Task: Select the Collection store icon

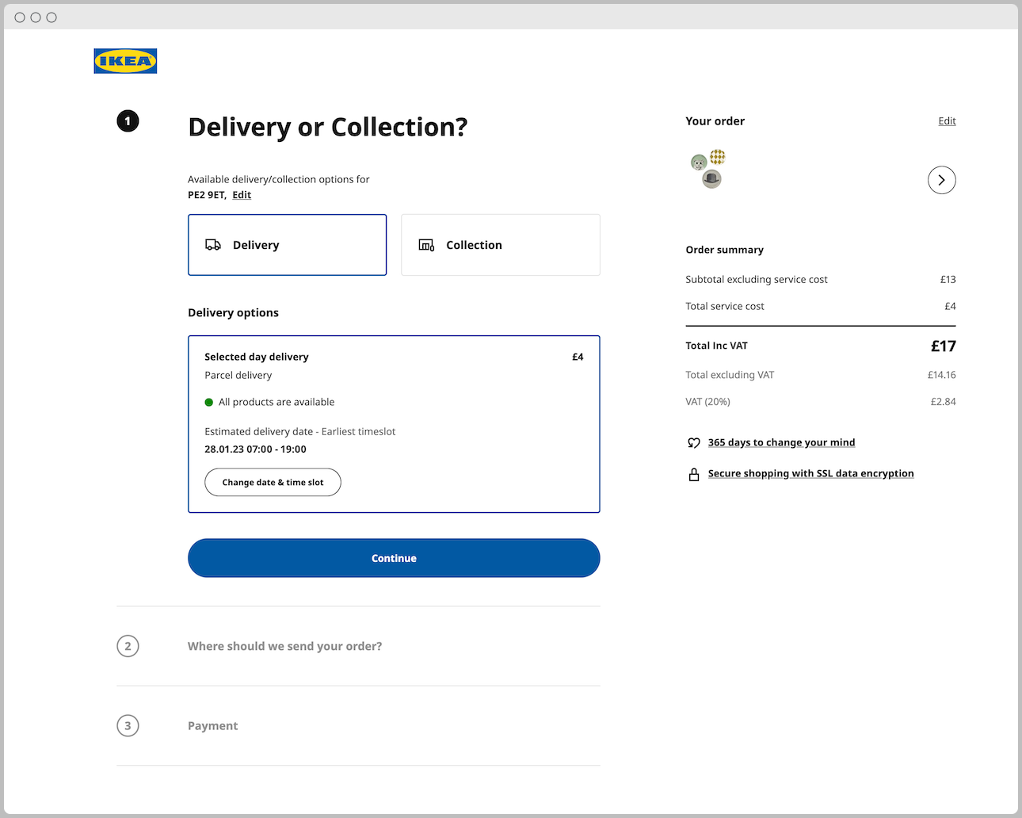Action: [x=425, y=245]
